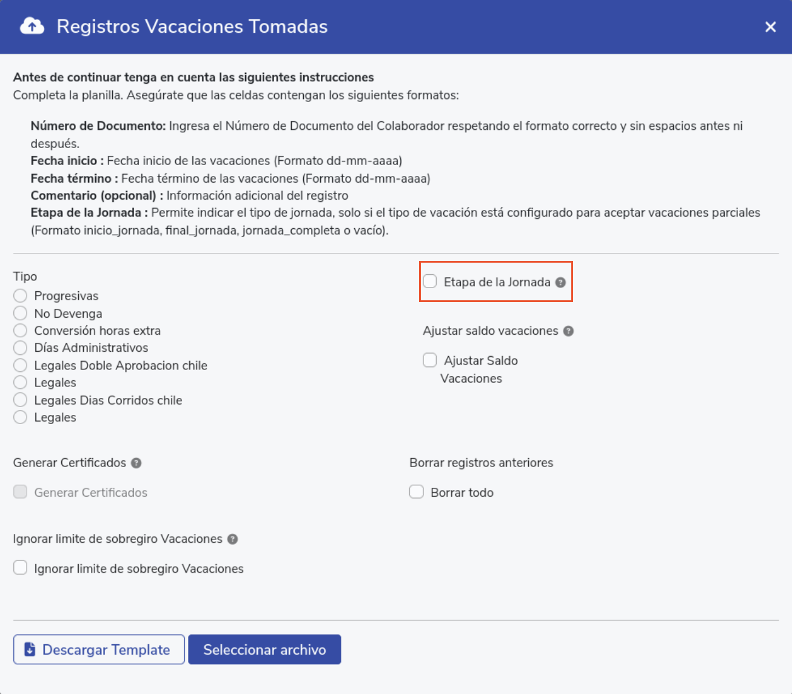Close the Registros Vacaciones Tomadas dialog

coord(770,27)
